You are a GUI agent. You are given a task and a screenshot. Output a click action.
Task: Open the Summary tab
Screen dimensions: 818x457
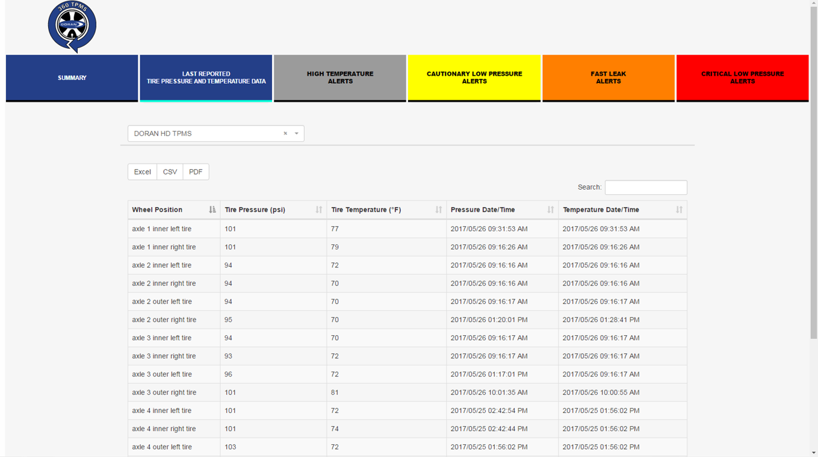(72, 78)
